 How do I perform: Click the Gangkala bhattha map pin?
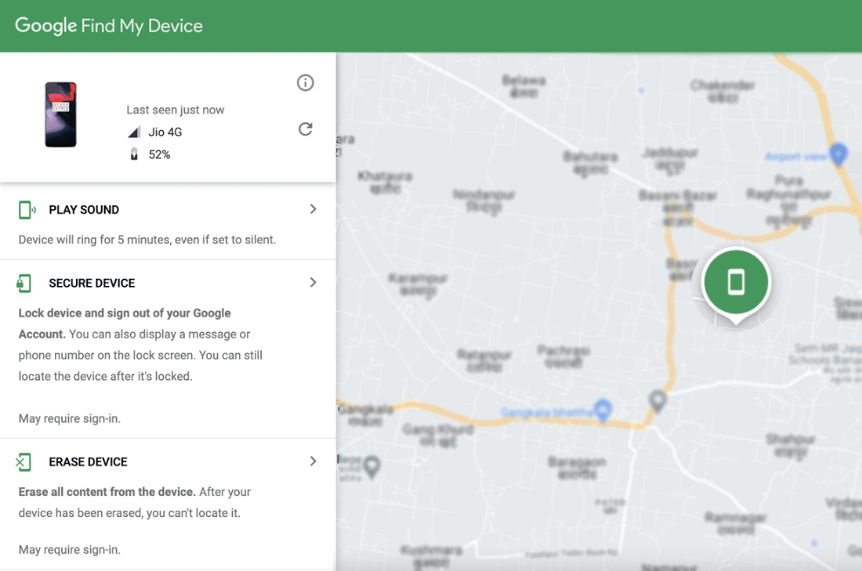coord(603,411)
